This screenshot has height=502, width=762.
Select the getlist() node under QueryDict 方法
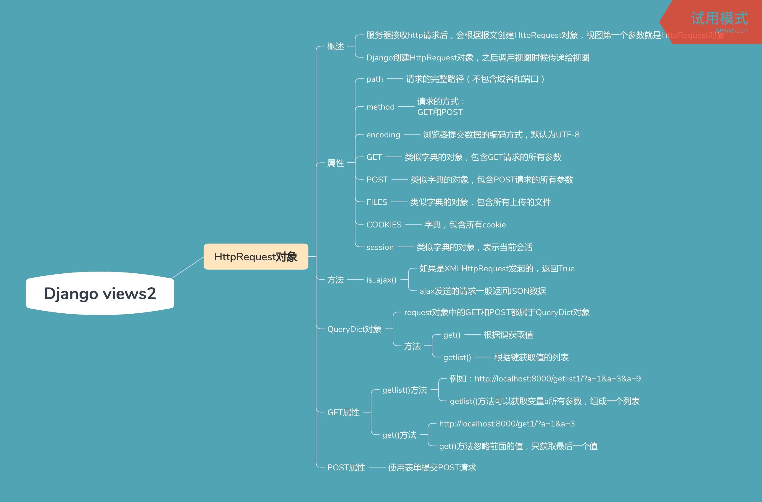[x=457, y=357]
